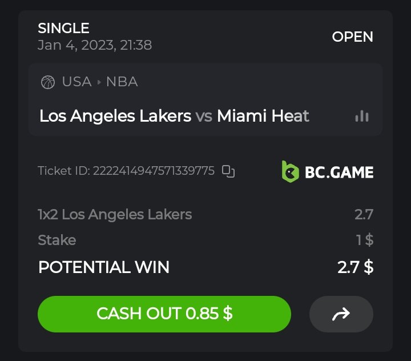
Task: Select the Miami Heat team name
Action: coord(263,116)
